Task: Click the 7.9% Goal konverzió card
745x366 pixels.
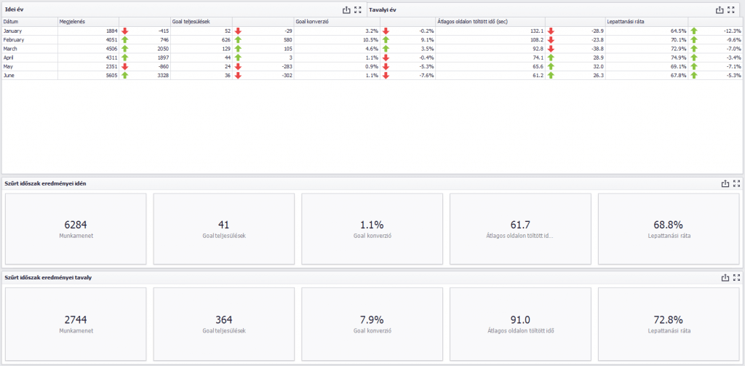Action: point(372,324)
